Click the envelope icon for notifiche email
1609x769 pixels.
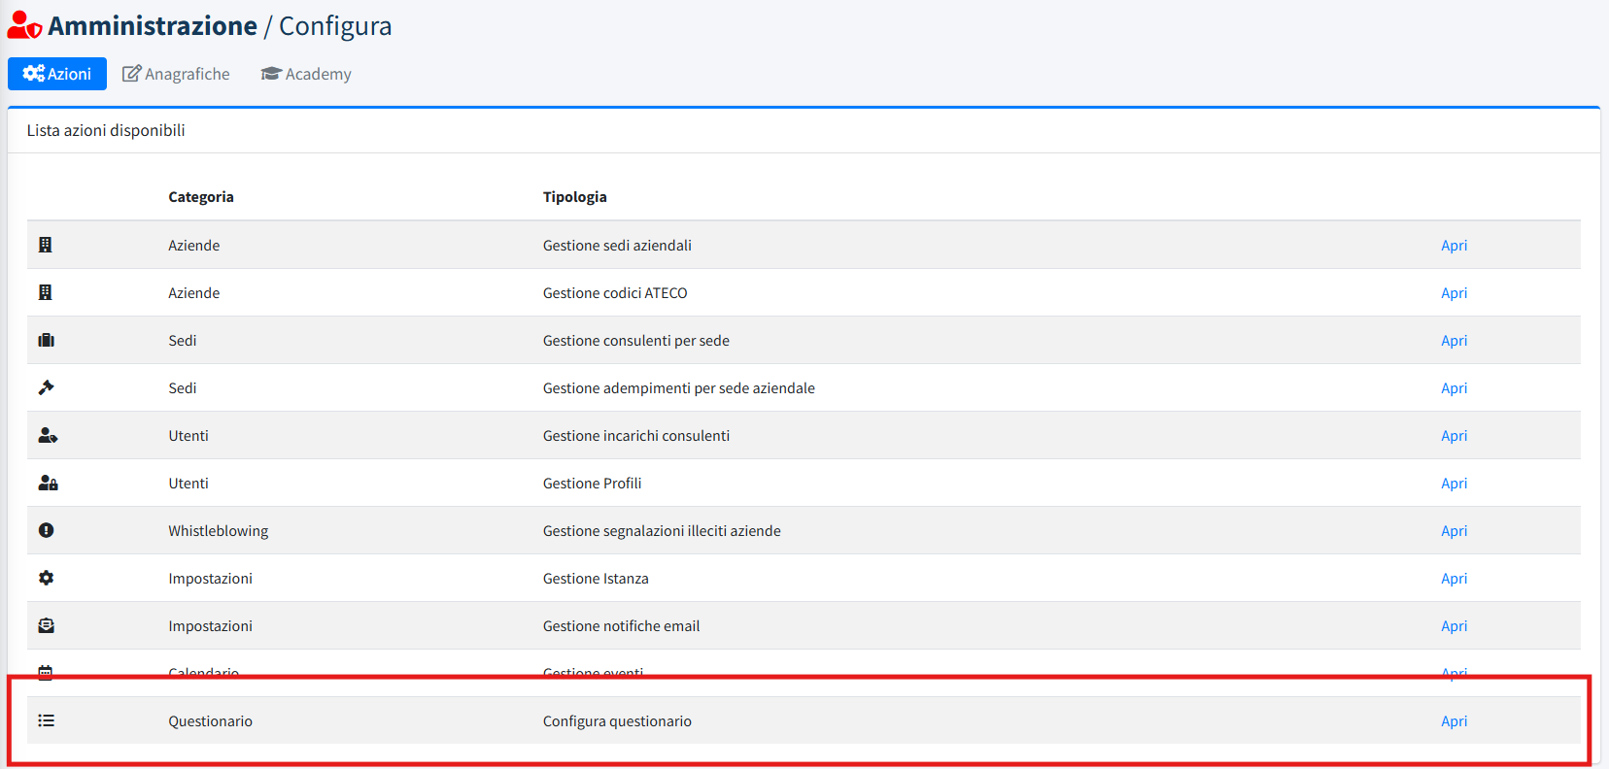pyautogui.click(x=46, y=625)
